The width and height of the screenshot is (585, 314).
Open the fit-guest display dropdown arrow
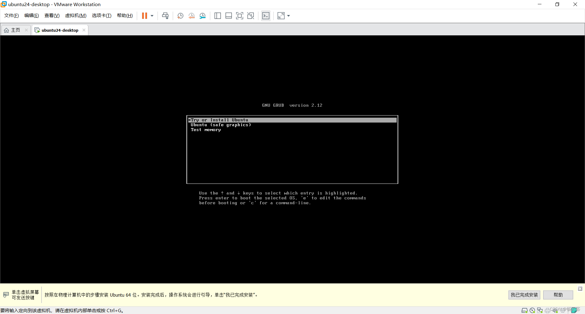(x=288, y=16)
